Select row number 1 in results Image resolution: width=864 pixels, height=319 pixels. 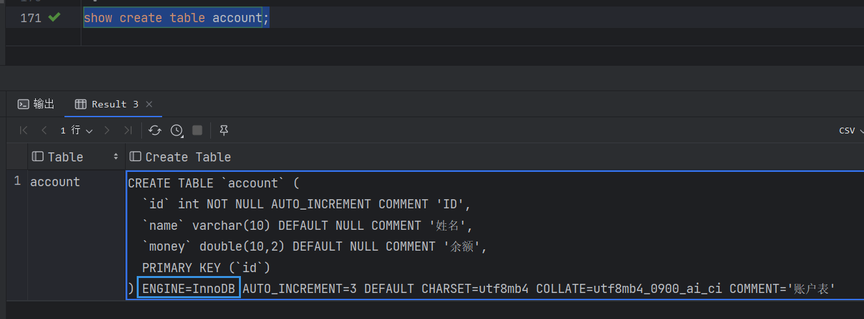click(x=18, y=182)
